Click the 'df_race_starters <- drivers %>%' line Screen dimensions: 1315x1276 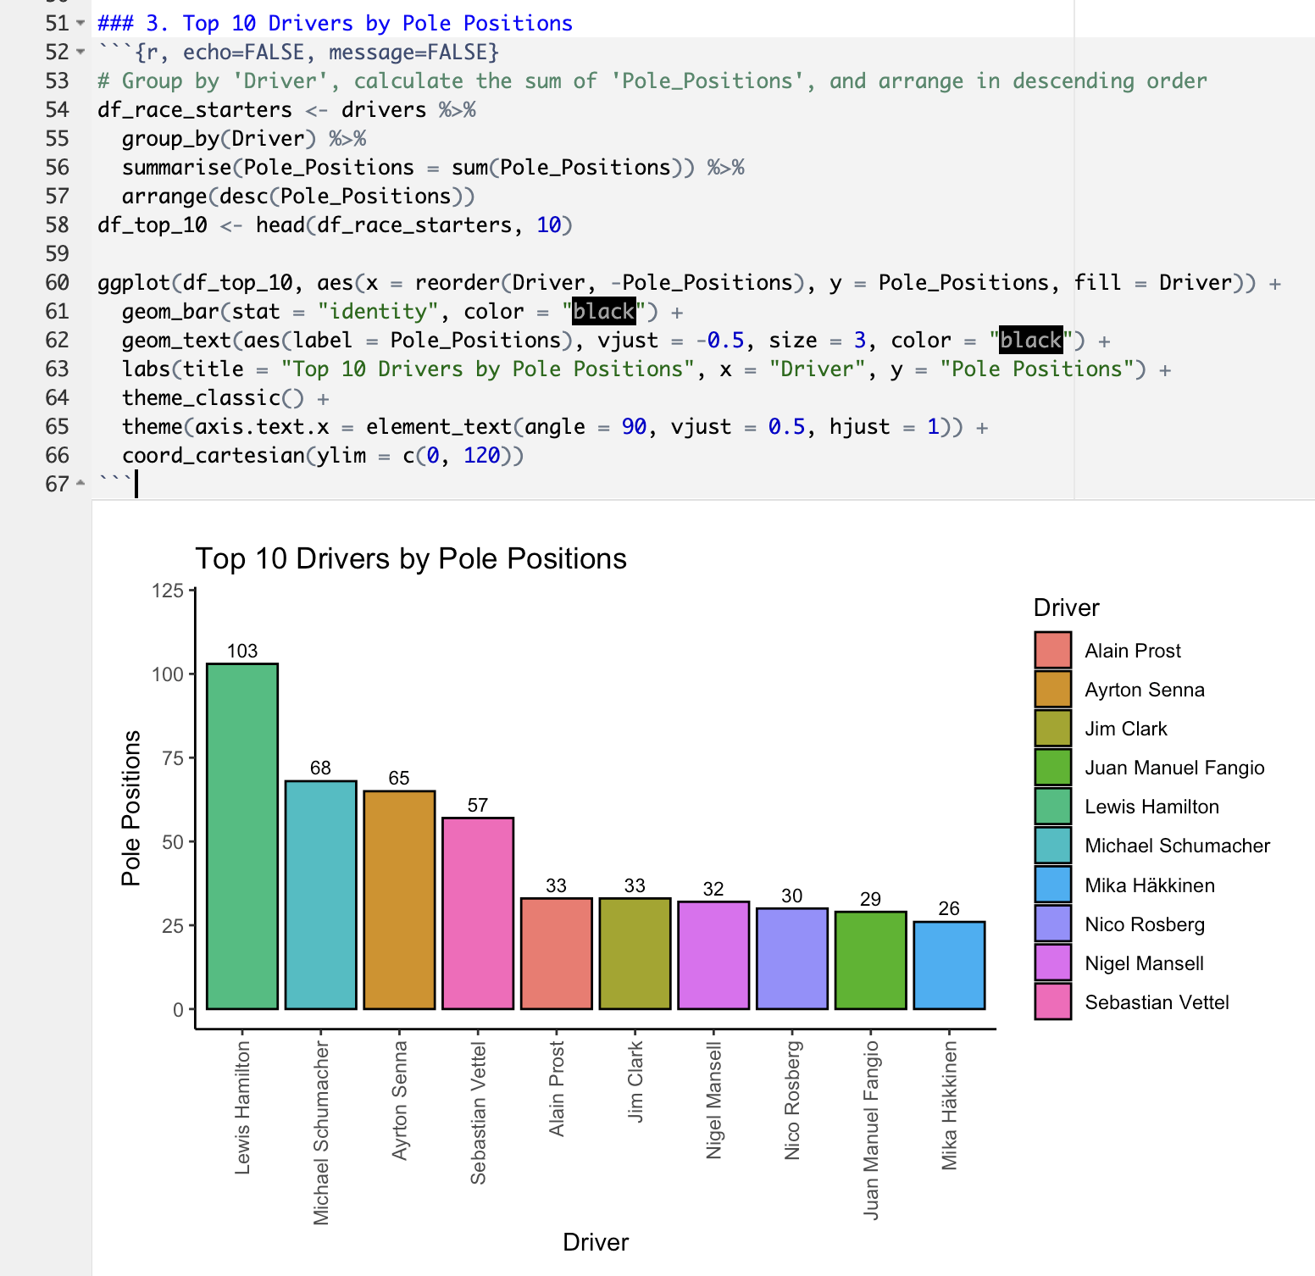(286, 109)
